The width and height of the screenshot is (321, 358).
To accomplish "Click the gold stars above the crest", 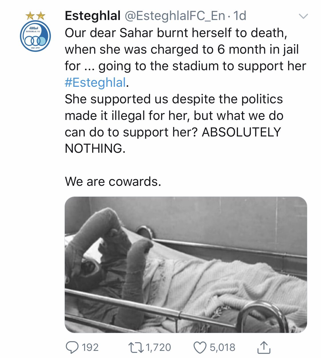I will 35,16.
